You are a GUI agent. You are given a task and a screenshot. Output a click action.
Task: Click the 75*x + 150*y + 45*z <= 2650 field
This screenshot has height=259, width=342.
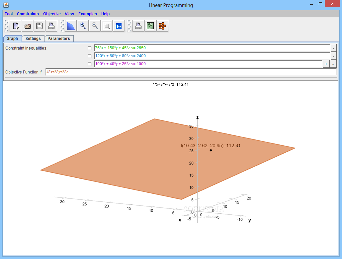[212, 48]
